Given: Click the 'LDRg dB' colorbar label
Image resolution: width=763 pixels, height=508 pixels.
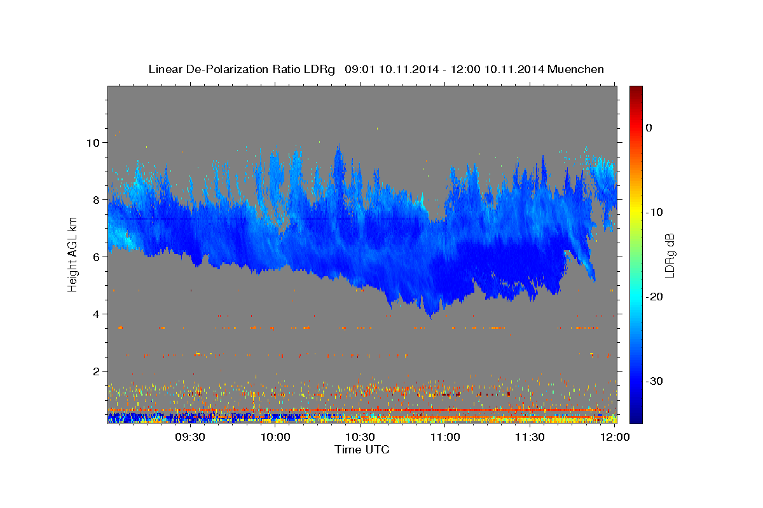Looking at the screenshot, I should [x=669, y=255].
